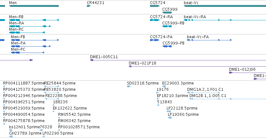Viewport: 266px width, 138px height.
Task: Select the Men-RB transcript
Action: (34, 20)
